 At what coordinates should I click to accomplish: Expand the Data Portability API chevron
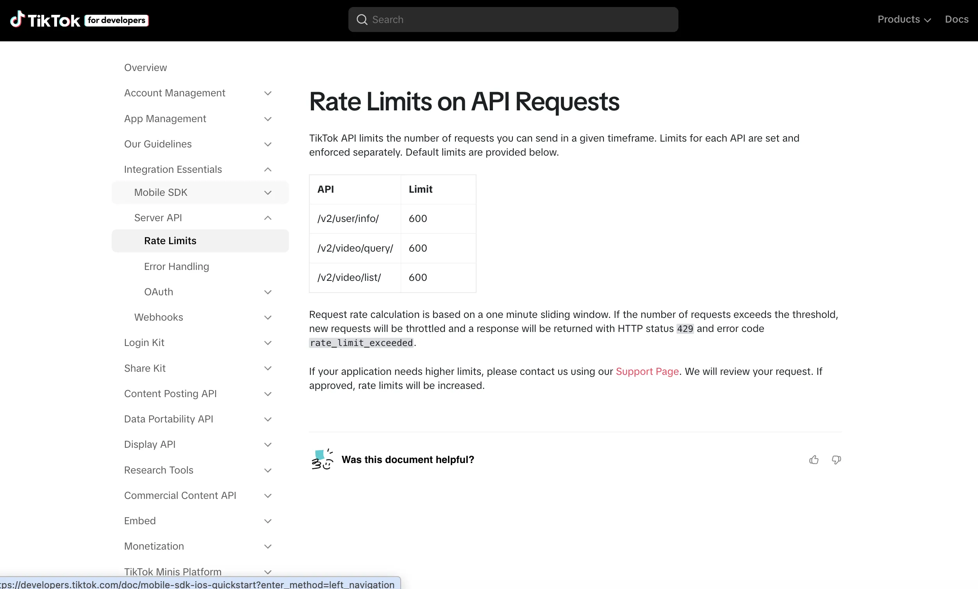point(268,419)
